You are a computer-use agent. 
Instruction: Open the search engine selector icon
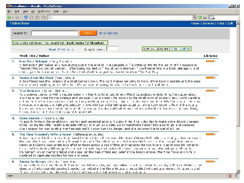[x=212, y=18]
